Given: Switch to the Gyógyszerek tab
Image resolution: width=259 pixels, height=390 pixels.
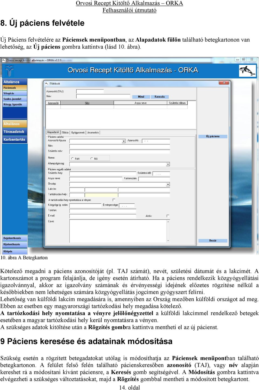Looking at the screenshot, I should (78, 133).
